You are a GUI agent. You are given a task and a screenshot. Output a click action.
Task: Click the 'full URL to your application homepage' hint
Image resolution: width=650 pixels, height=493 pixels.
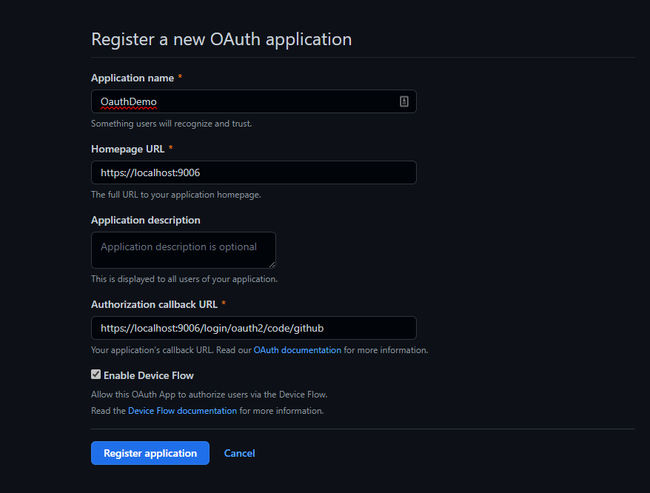coord(175,195)
